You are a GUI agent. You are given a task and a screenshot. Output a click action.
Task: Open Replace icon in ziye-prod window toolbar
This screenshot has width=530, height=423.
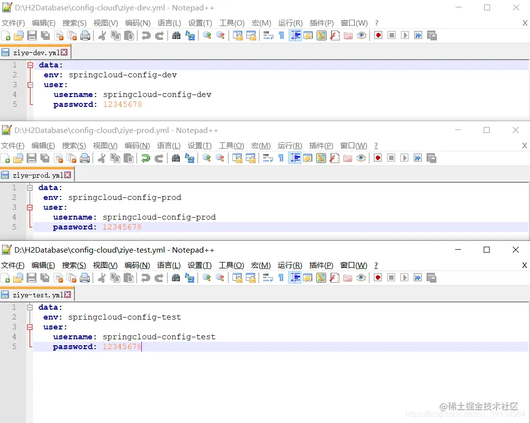pyautogui.click(x=190, y=158)
